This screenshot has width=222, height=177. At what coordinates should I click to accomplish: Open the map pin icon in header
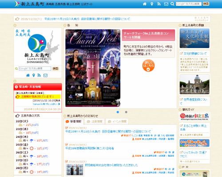[152, 4]
